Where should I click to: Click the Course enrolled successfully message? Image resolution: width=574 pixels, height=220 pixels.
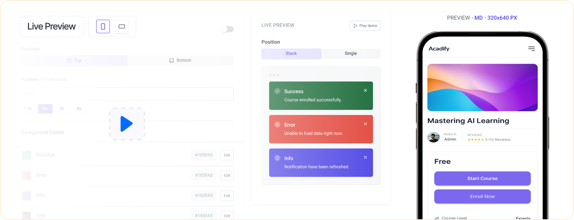[313, 100]
